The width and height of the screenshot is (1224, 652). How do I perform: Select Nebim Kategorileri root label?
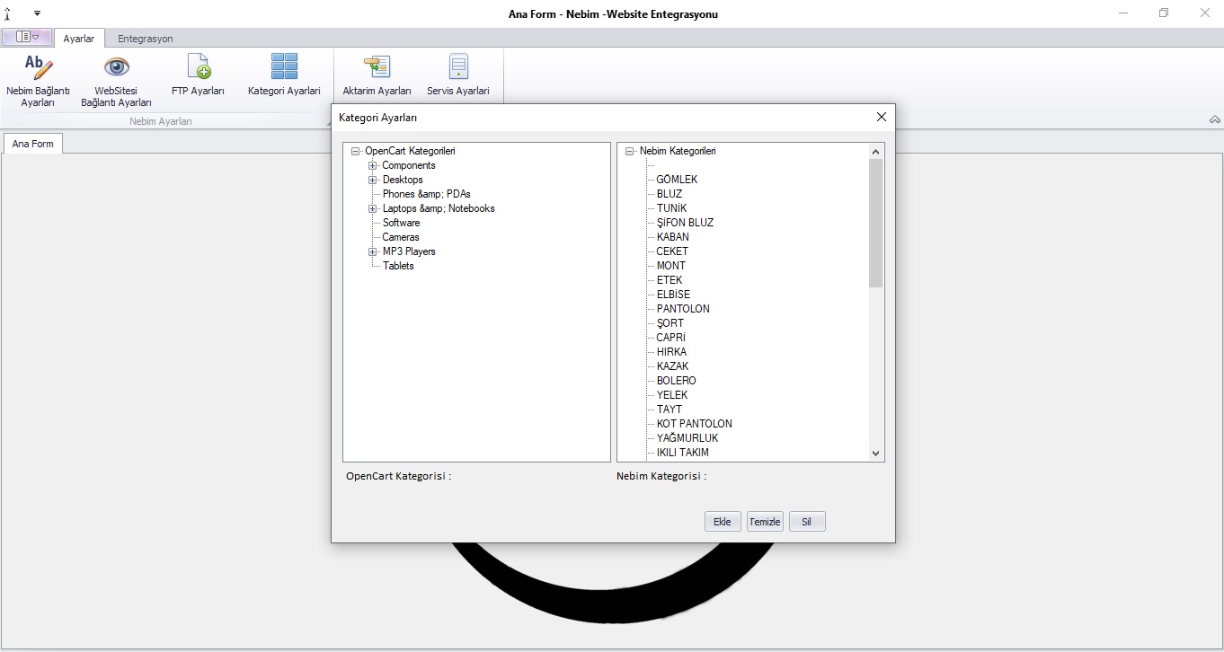coord(678,151)
